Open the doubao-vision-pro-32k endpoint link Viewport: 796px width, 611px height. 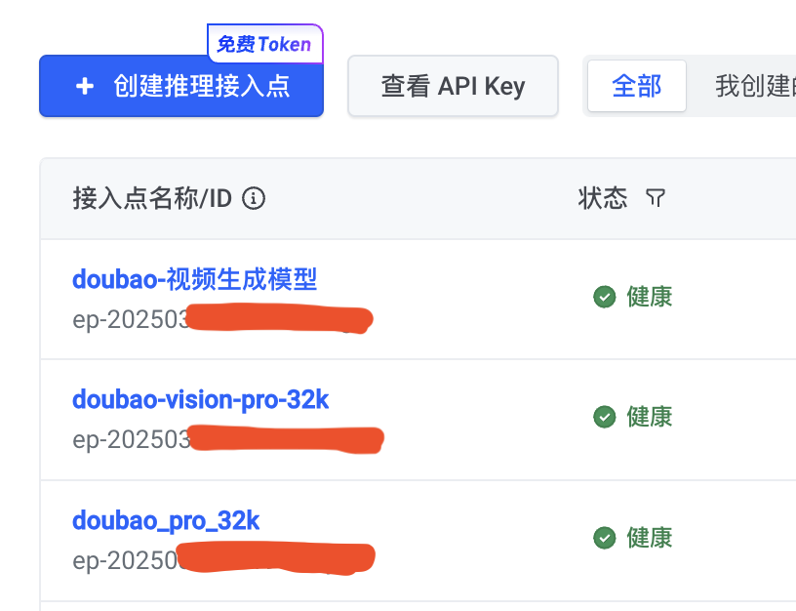pos(200,400)
